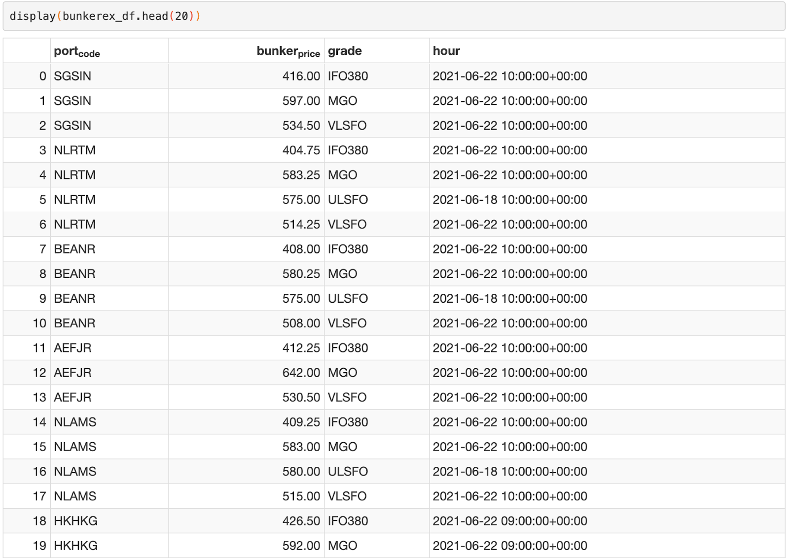Click the row index 16
The width and height of the screenshot is (789, 560).
pos(39,471)
